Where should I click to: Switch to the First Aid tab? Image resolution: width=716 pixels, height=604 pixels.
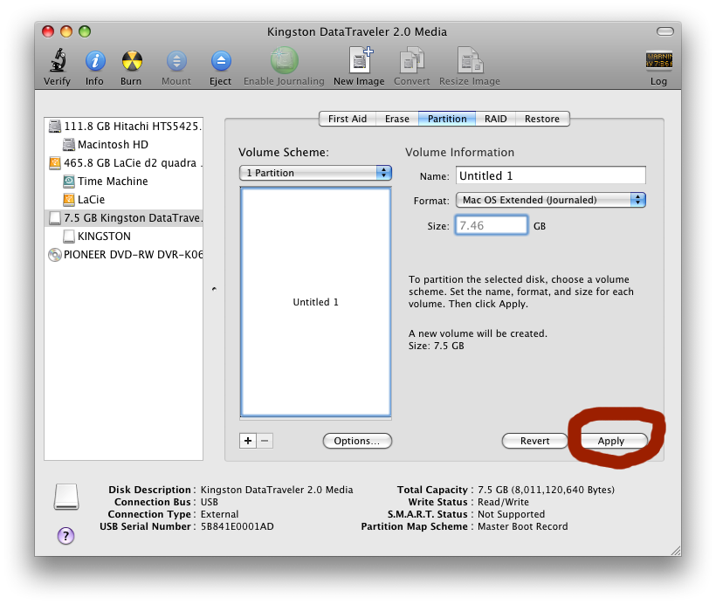tap(348, 119)
